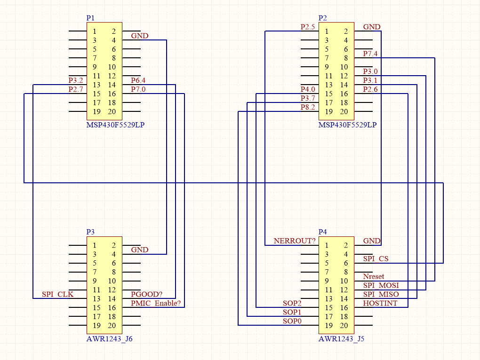Select the P3.2 net label
Viewport: 480px width, 360px height.
76,80
